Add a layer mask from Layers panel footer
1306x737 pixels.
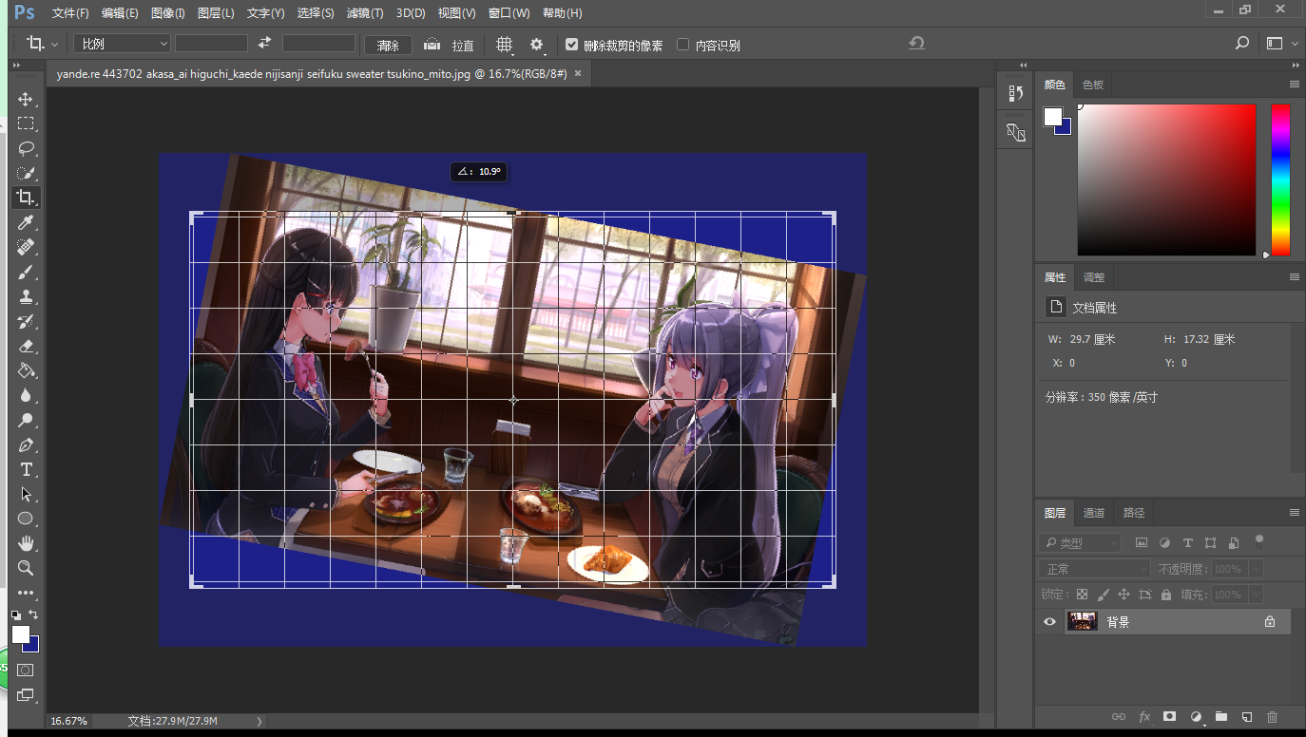pos(1170,716)
